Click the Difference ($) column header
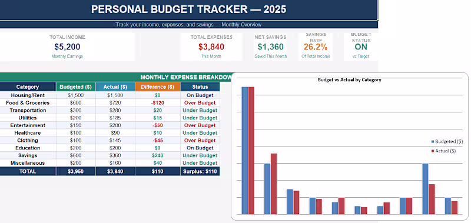The width and height of the screenshot is (471, 223). [158, 86]
